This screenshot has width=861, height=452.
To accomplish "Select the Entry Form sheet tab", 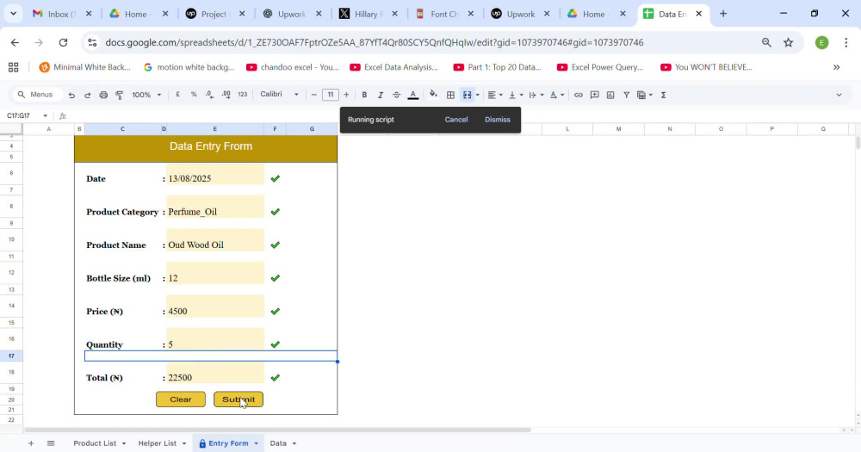I will click(x=228, y=443).
